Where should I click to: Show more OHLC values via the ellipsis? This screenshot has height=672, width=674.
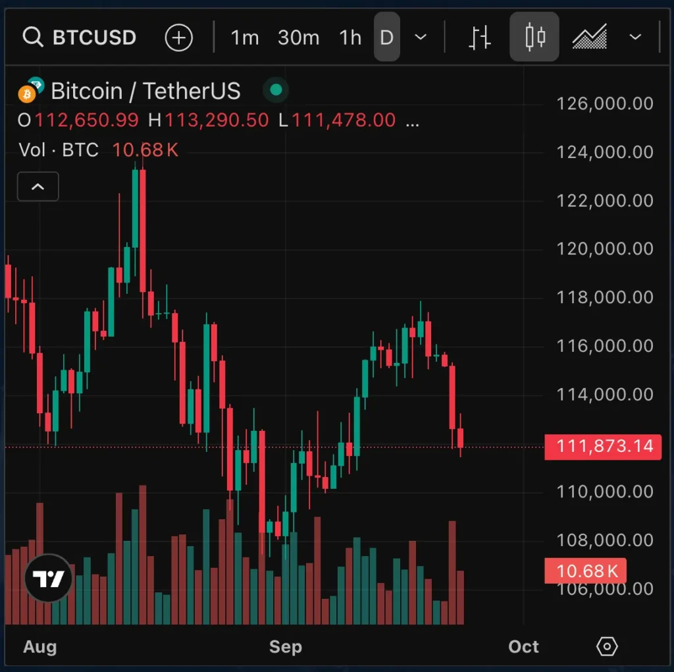[x=413, y=121]
